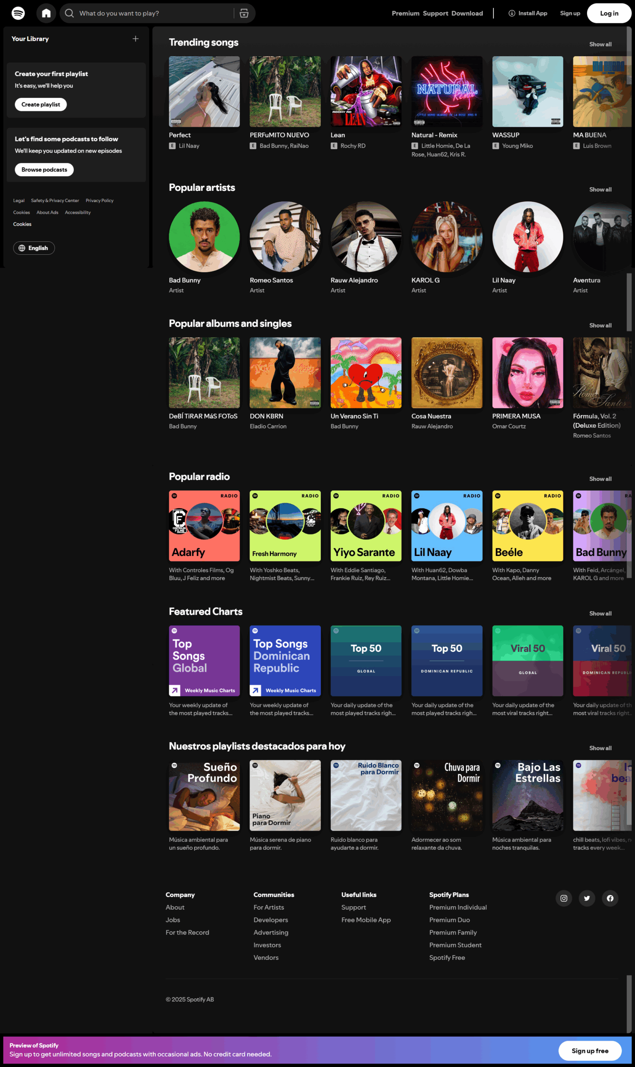Viewport: 635px width, 1067px height.
Task: Open the For Artists footer link
Action: pyautogui.click(x=269, y=907)
